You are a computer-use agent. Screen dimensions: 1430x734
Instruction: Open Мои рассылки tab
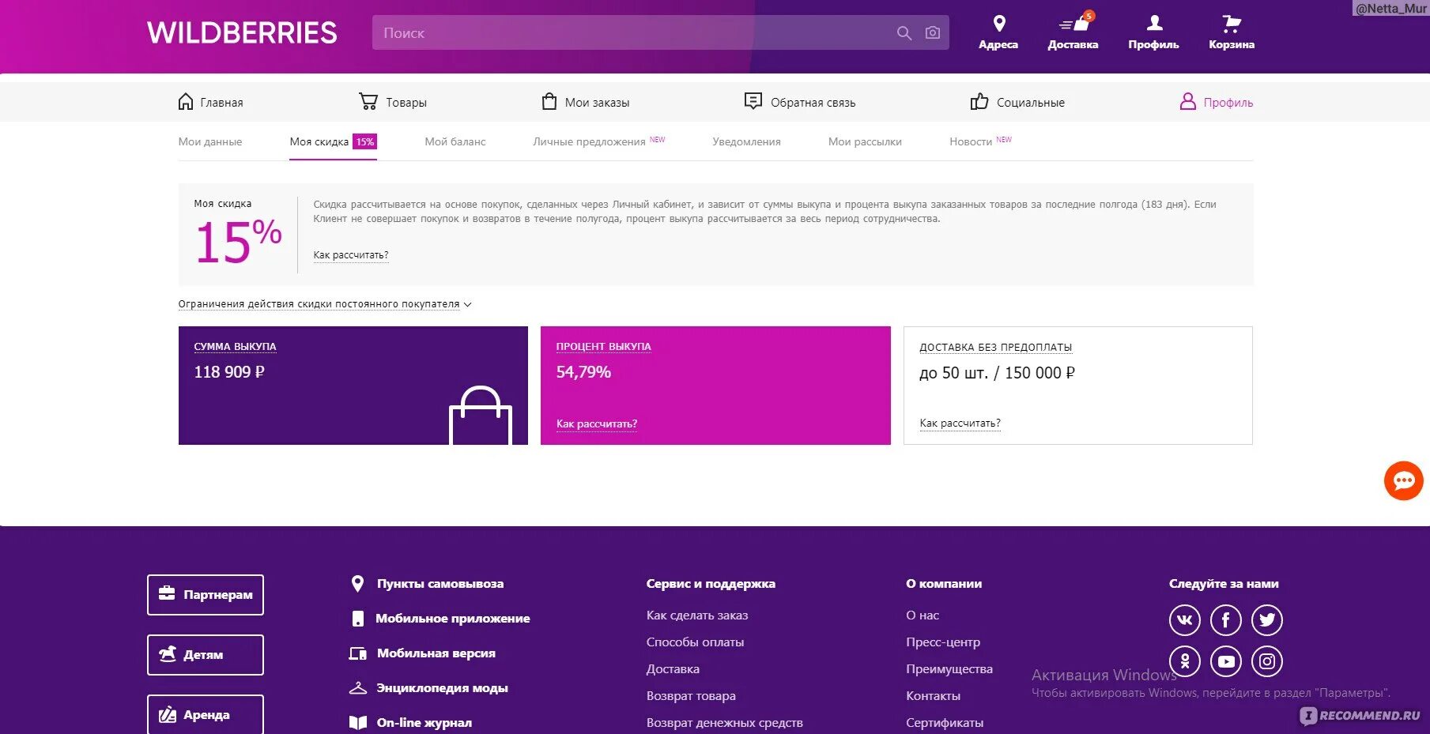865,141
